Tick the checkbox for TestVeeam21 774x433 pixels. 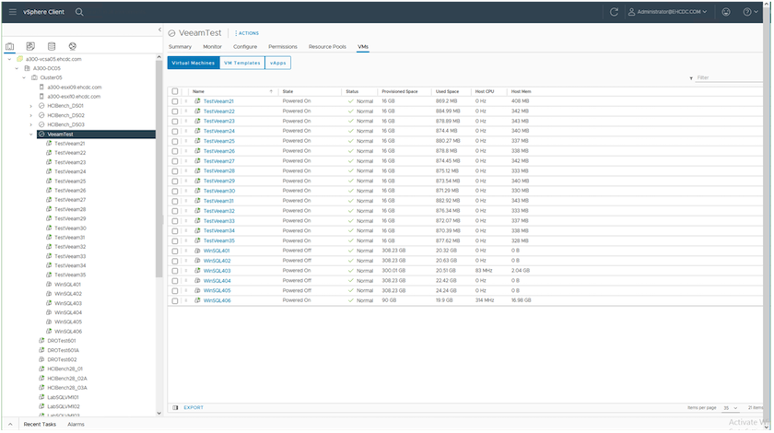point(175,101)
